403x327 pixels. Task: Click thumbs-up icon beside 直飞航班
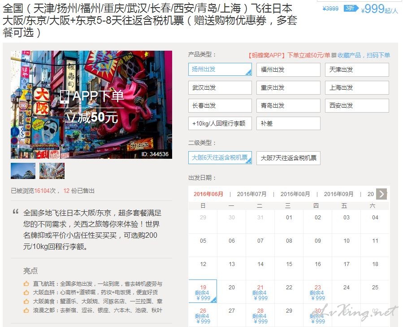tap(26, 284)
